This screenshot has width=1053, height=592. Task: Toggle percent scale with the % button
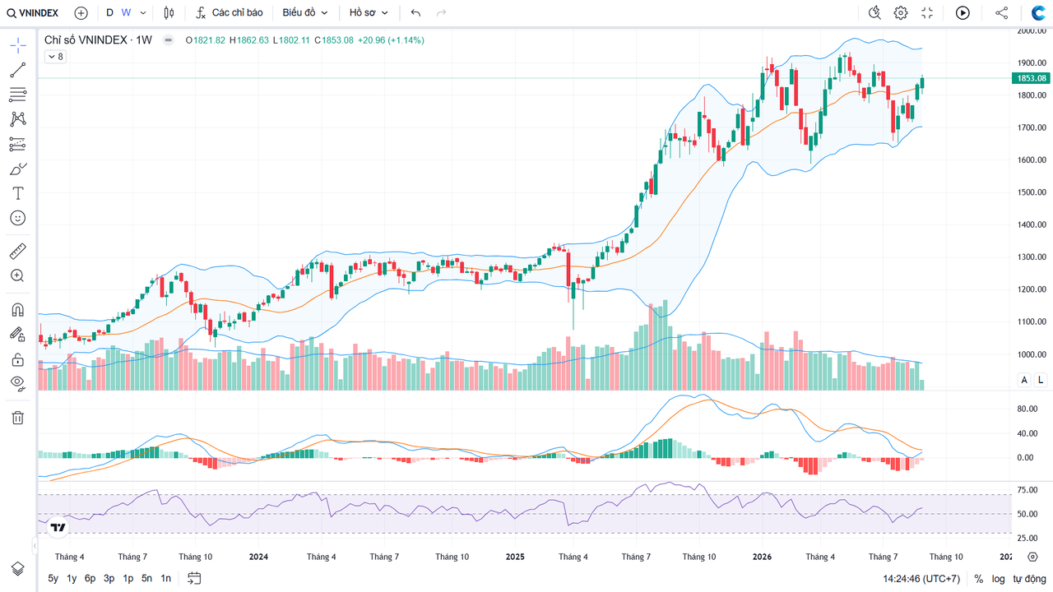pyautogui.click(x=979, y=579)
